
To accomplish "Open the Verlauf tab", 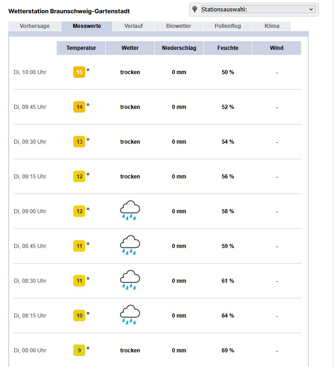I will (133, 26).
